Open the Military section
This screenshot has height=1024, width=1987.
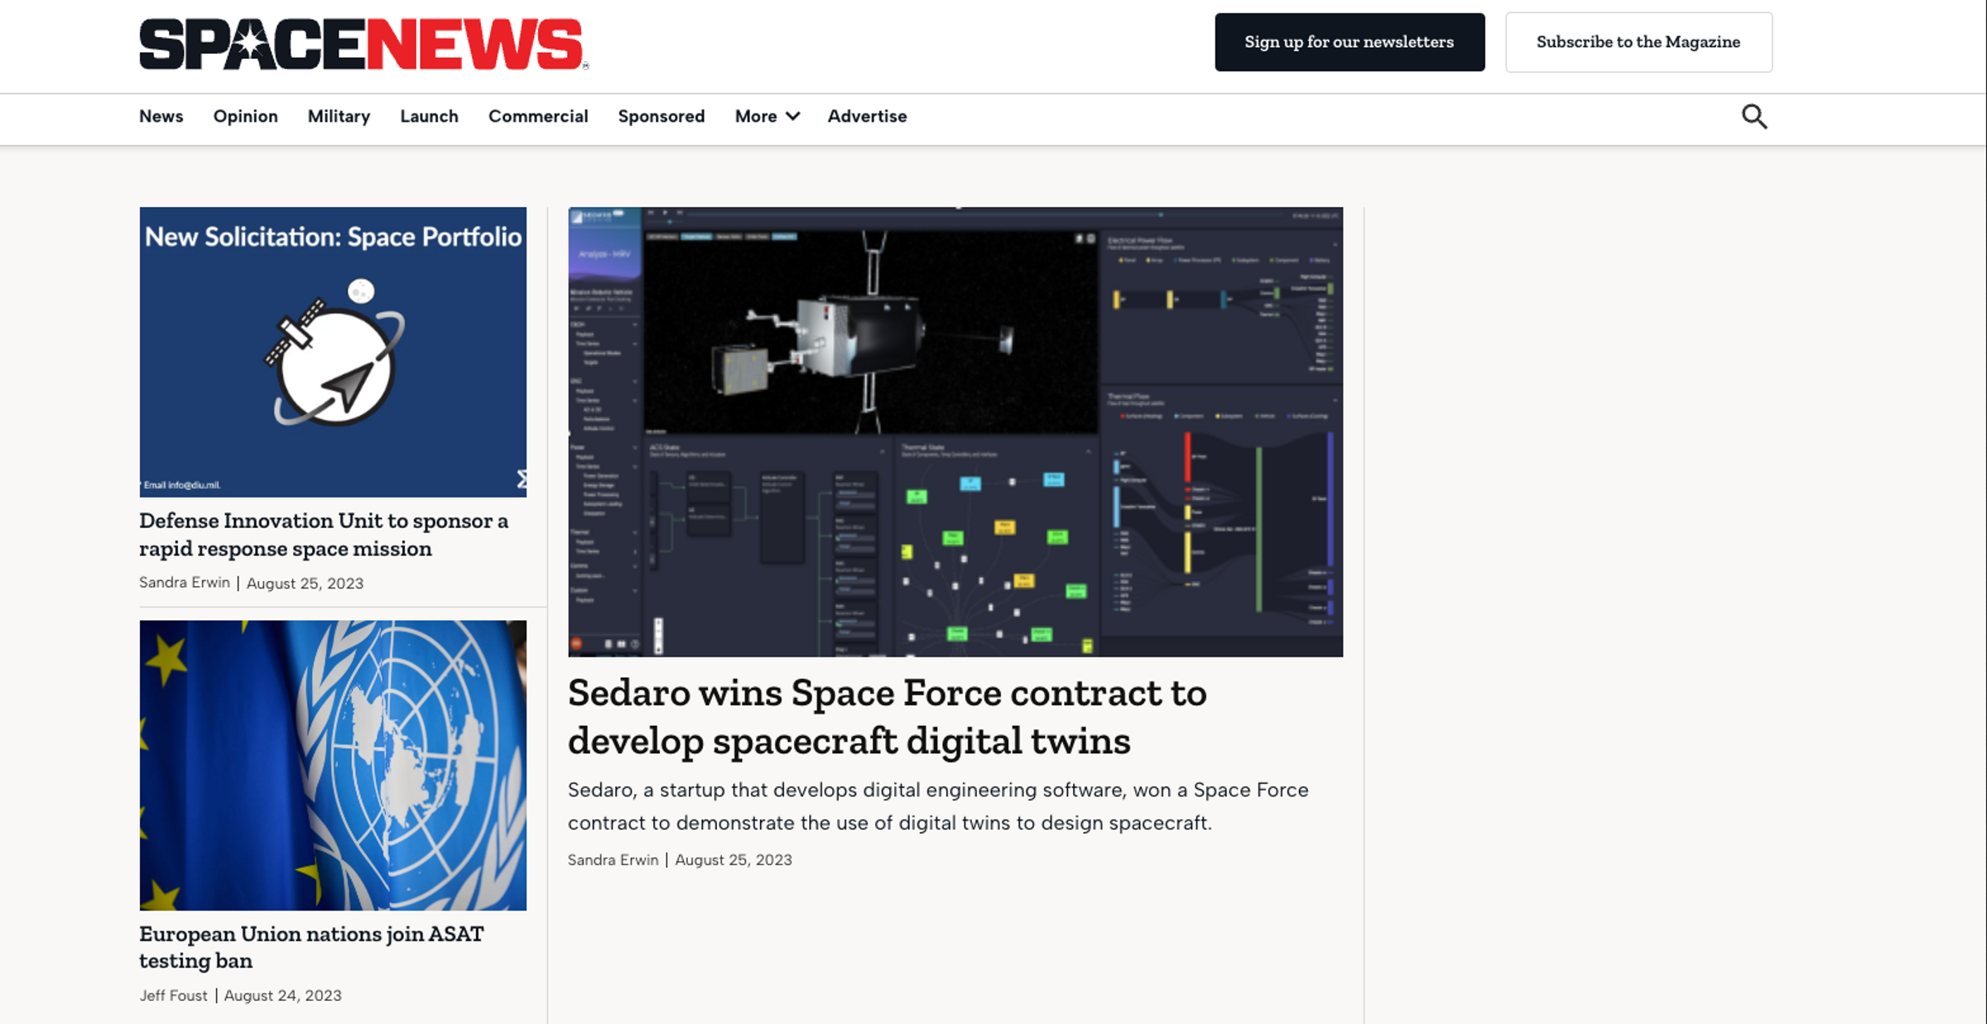pyautogui.click(x=339, y=117)
